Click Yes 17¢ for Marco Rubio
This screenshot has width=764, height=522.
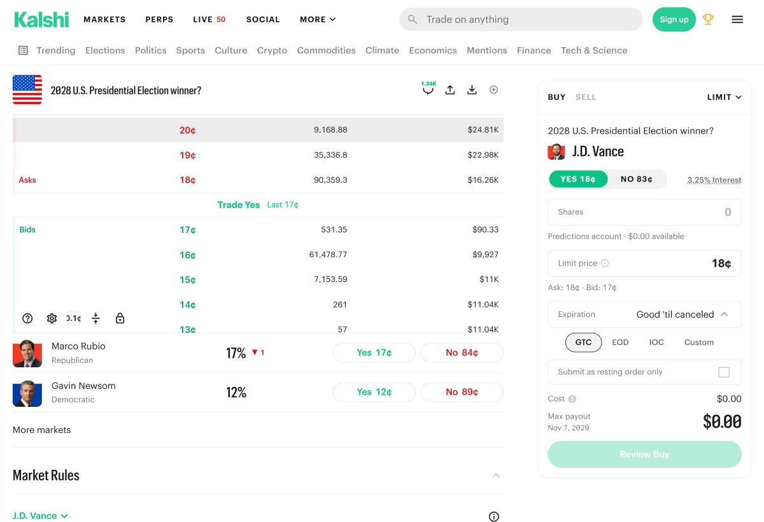pyautogui.click(x=374, y=353)
